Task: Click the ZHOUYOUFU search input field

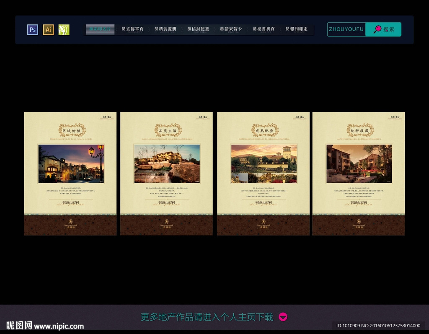Action: pyautogui.click(x=346, y=29)
